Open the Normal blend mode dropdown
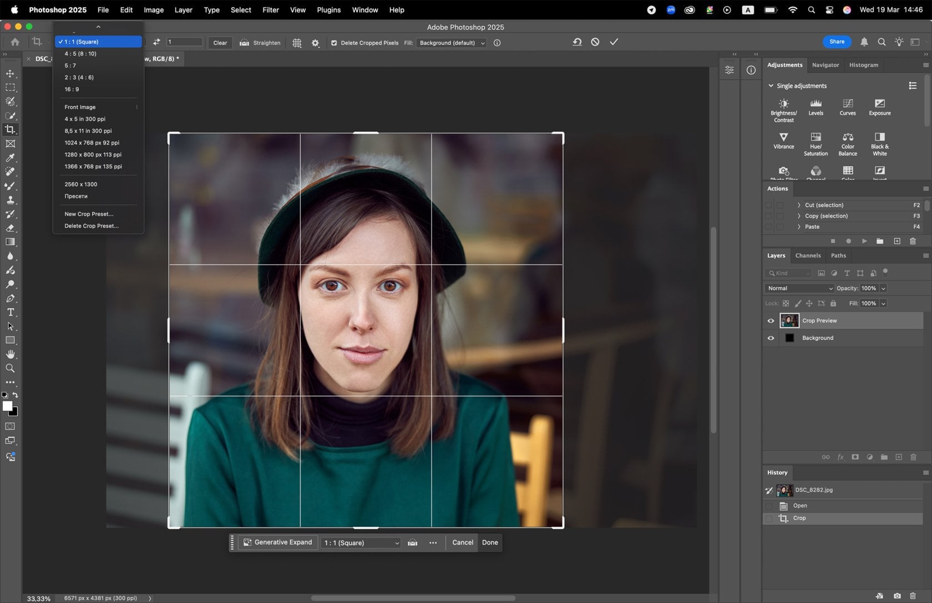This screenshot has height=603, width=932. (799, 288)
